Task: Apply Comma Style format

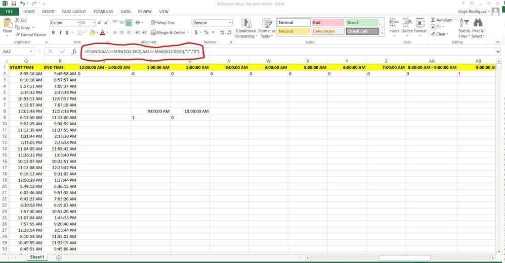Action: pyautogui.click(x=213, y=32)
